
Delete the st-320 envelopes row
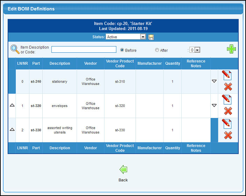click(x=228, y=111)
